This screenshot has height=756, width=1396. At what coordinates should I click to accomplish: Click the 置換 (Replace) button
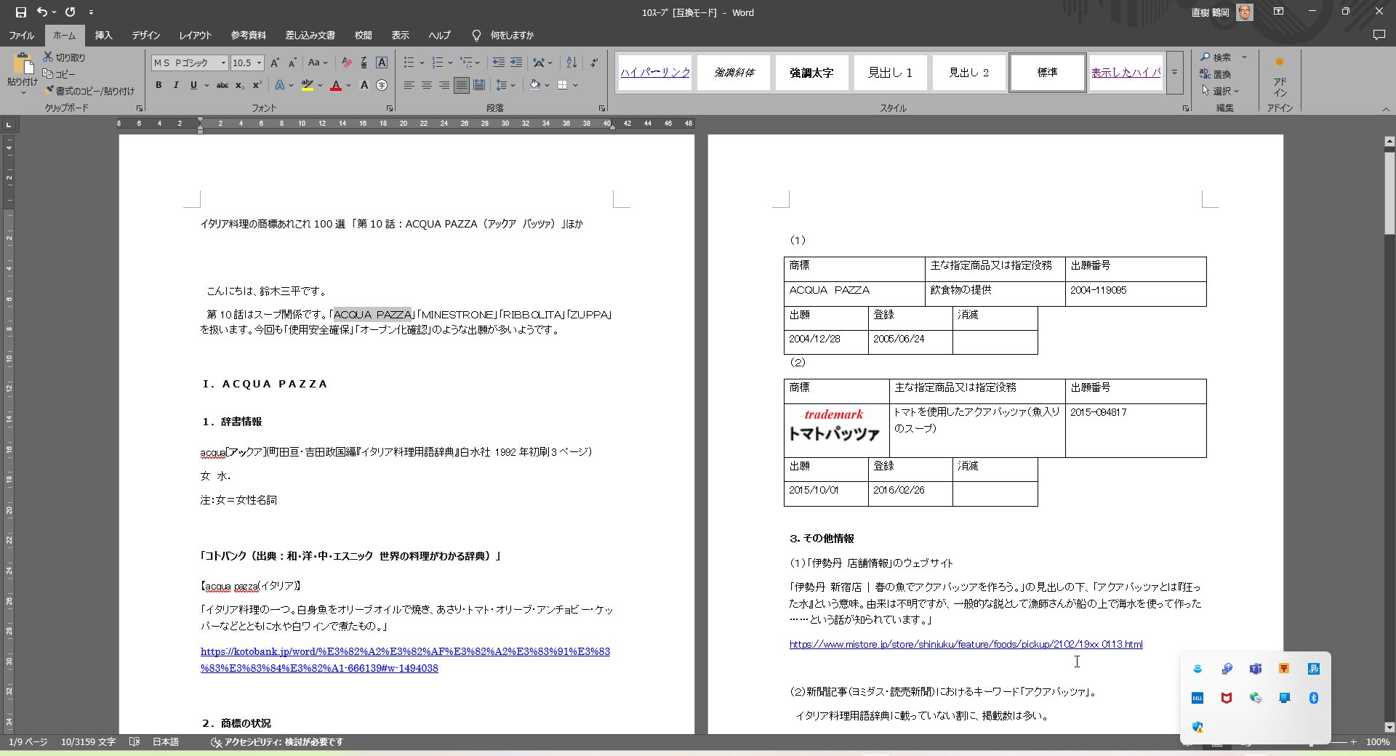[1216, 74]
